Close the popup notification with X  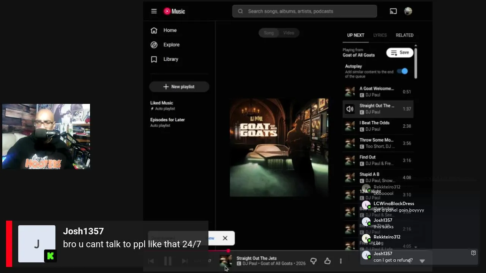click(225, 238)
